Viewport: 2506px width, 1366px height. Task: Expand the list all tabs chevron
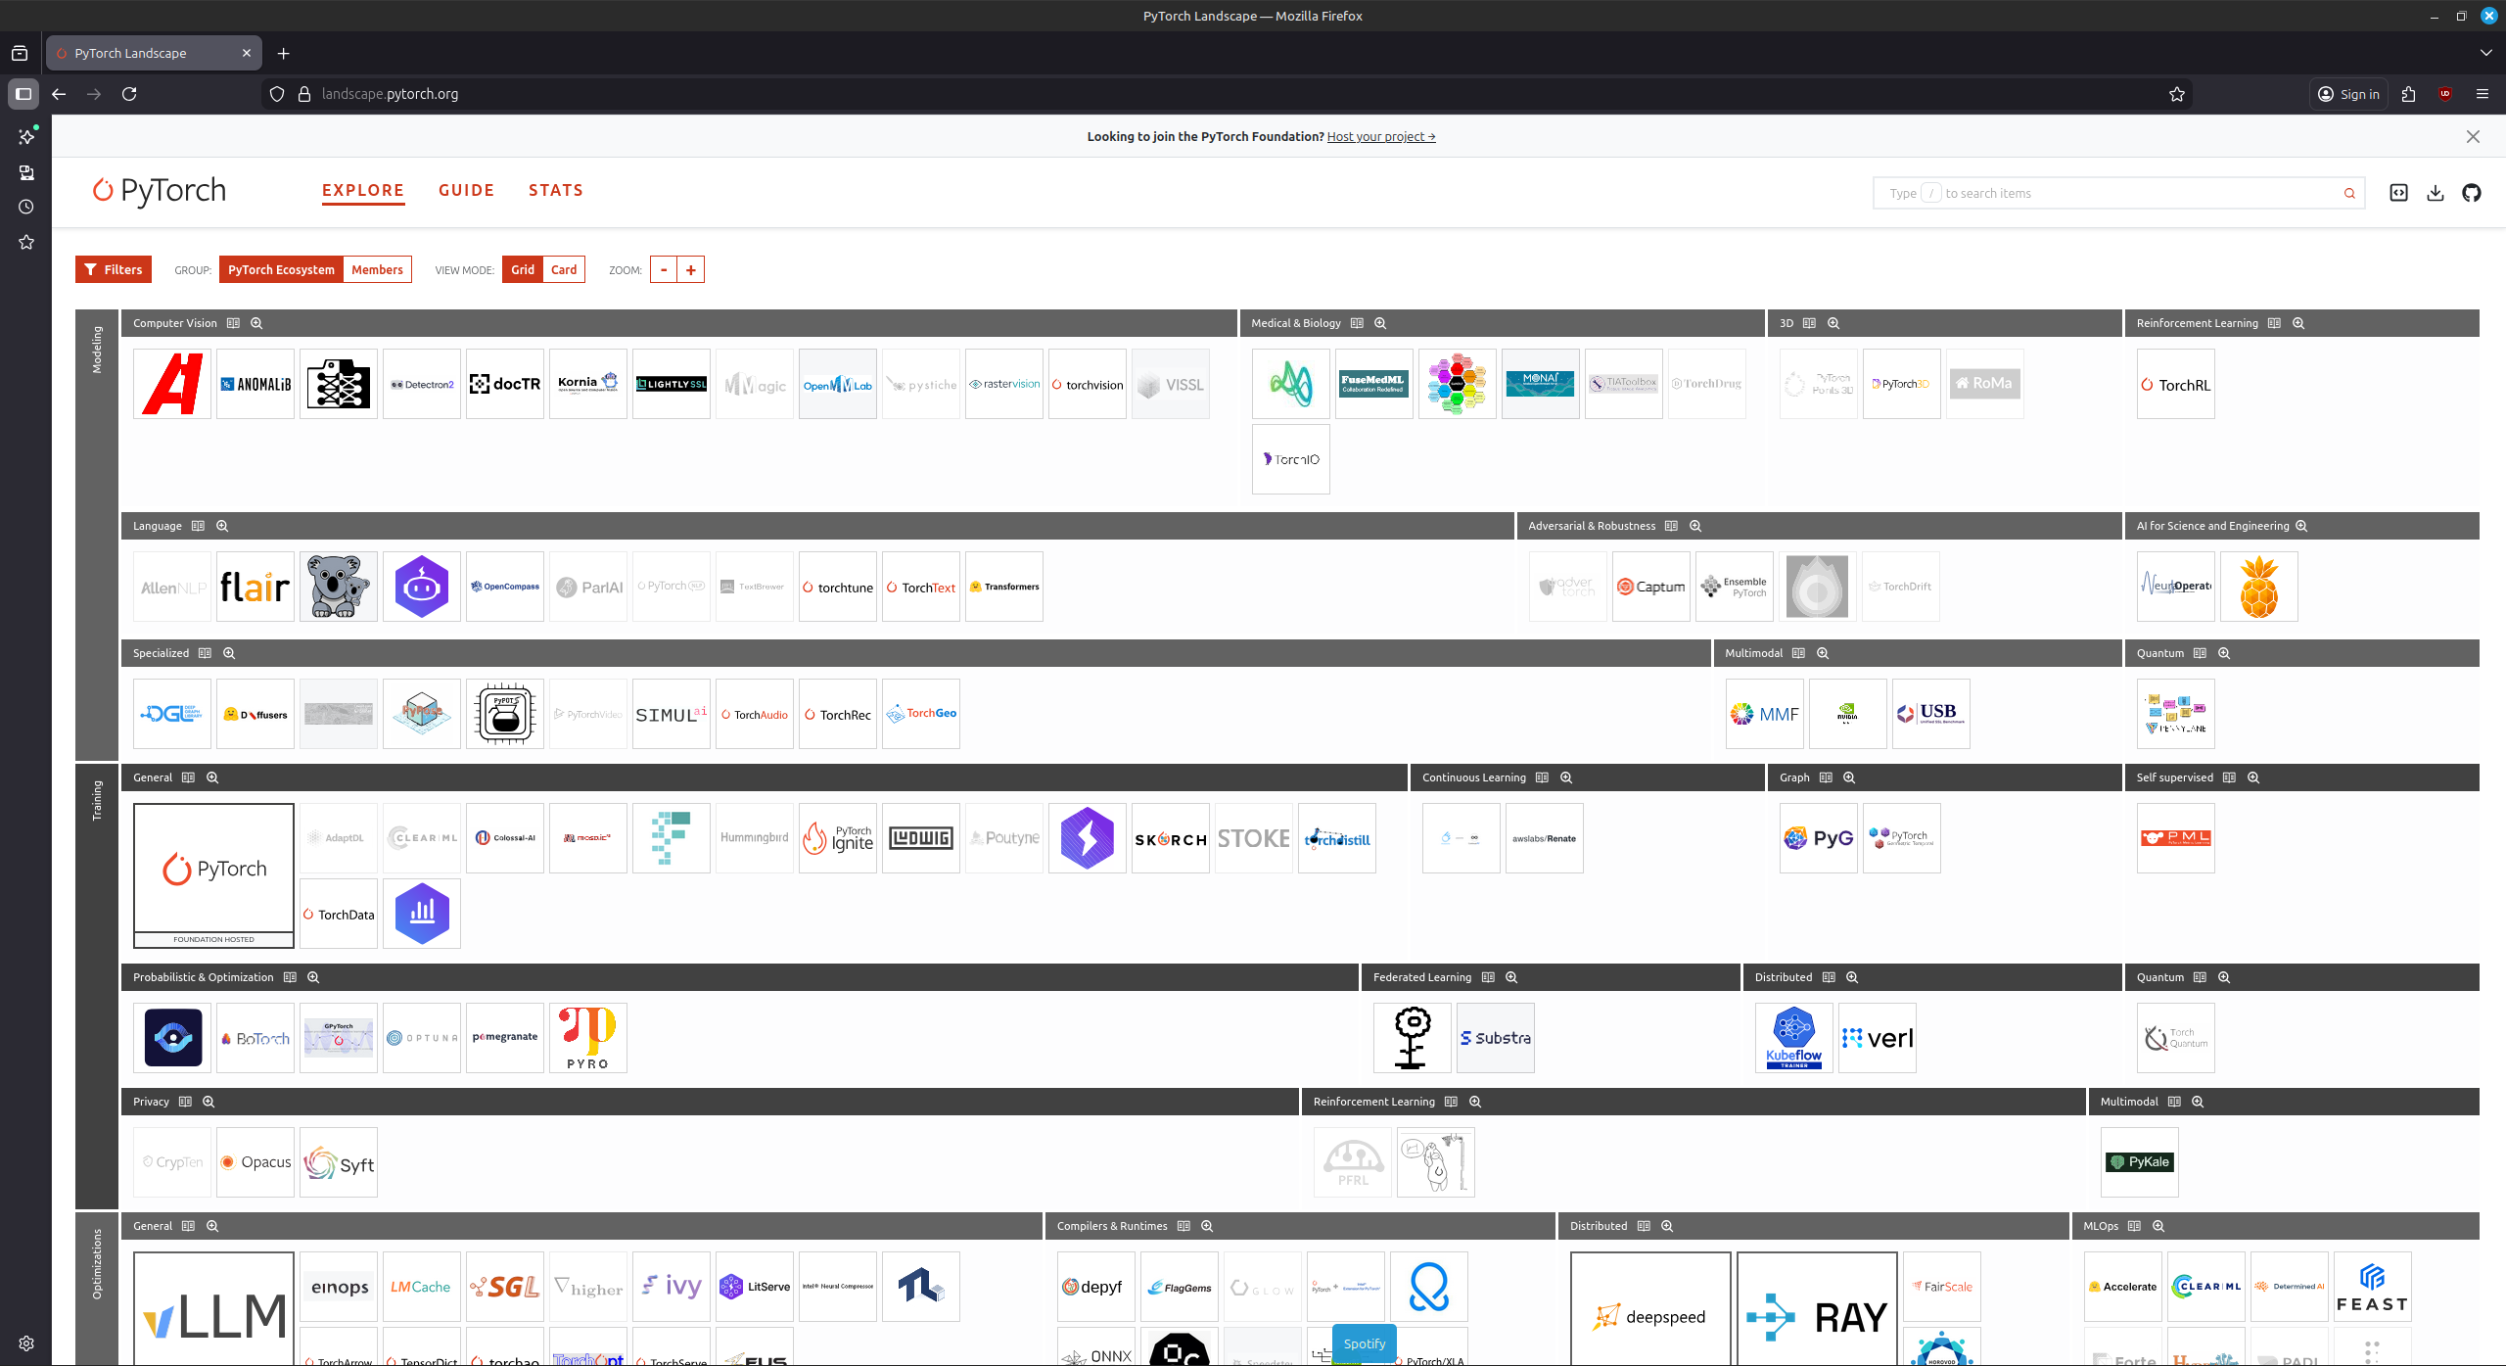[2486, 53]
